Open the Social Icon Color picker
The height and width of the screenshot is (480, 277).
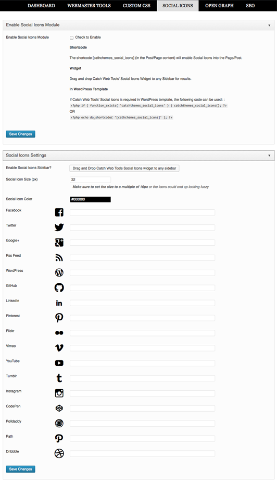[91, 199]
